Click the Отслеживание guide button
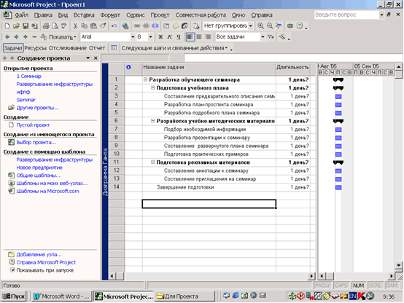The width and height of the screenshot is (404, 303). (68, 48)
